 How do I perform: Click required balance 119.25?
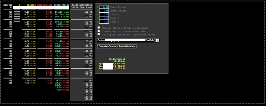point(88,90)
